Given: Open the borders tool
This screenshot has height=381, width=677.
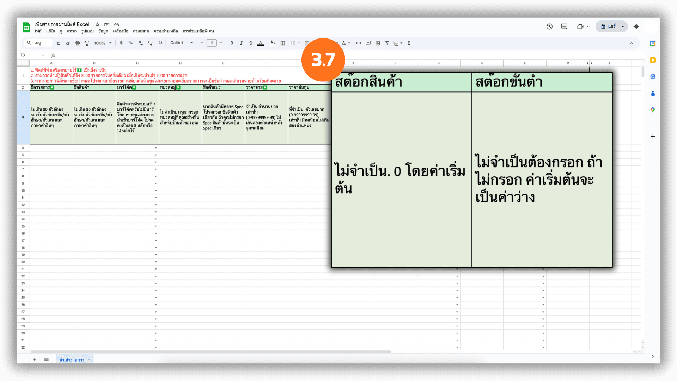Looking at the screenshot, I should pyautogui.click(x=282, y=43).
